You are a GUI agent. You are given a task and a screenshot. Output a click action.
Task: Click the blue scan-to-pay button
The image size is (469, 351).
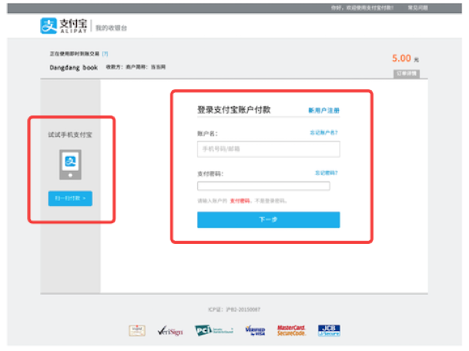(70, 199)
